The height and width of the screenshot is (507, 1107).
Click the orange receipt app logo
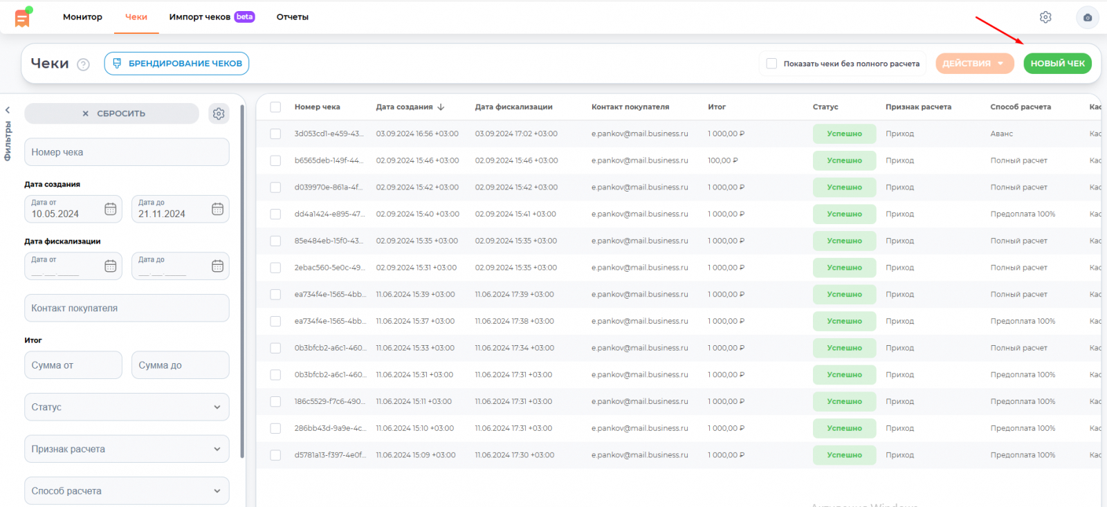[22, 17]
